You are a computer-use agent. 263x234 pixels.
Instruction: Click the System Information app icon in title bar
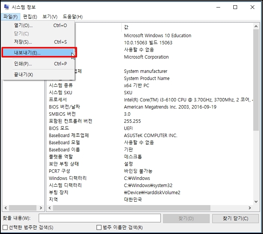tap(6, 7)
